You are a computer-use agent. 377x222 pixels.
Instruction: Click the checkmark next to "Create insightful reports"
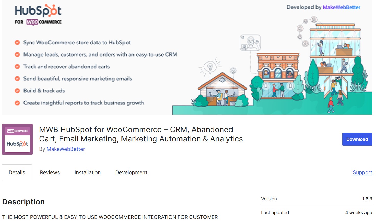pos(17,103)
